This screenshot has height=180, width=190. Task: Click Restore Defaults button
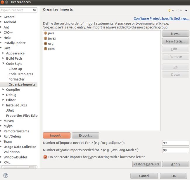pos(146,164)
